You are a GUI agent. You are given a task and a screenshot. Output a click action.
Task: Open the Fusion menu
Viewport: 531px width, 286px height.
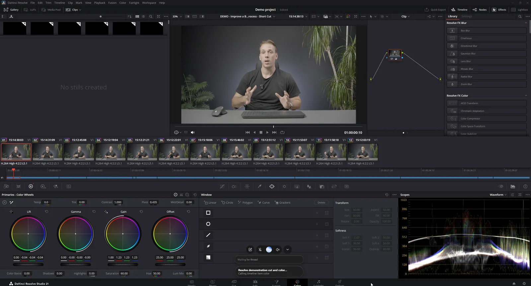click(x=112, y=3)
